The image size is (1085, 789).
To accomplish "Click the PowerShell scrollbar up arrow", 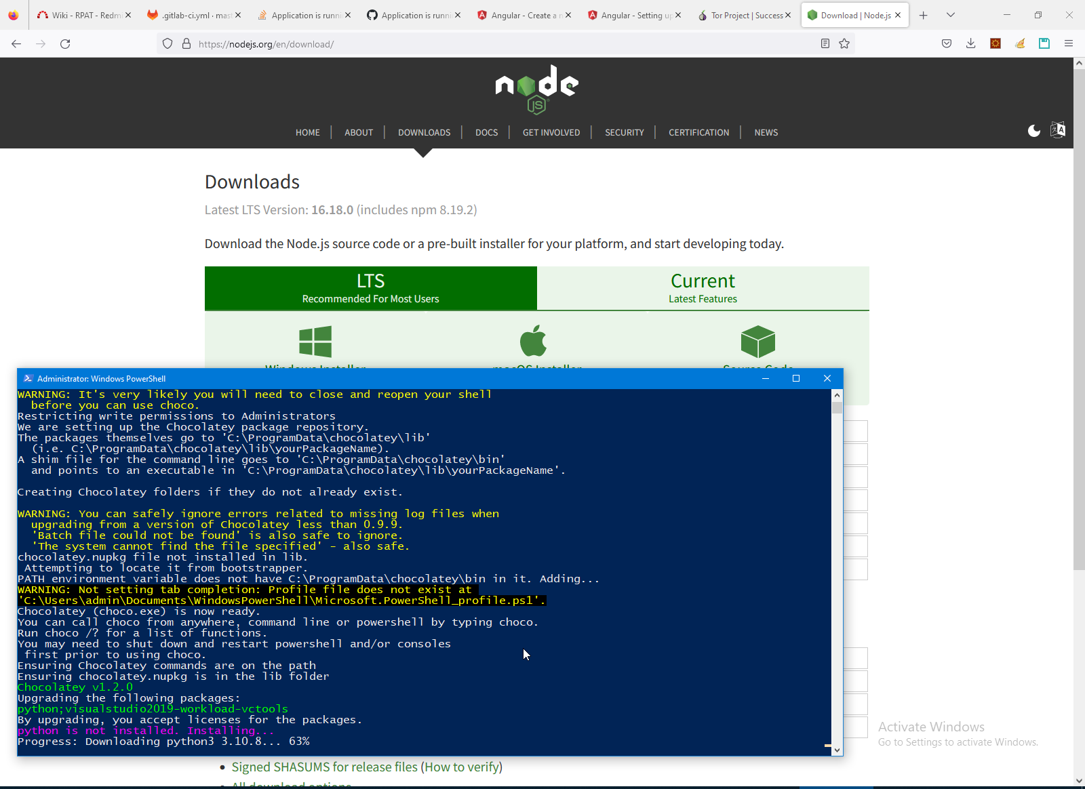I will pyautogui.click(x=837, y=395).
